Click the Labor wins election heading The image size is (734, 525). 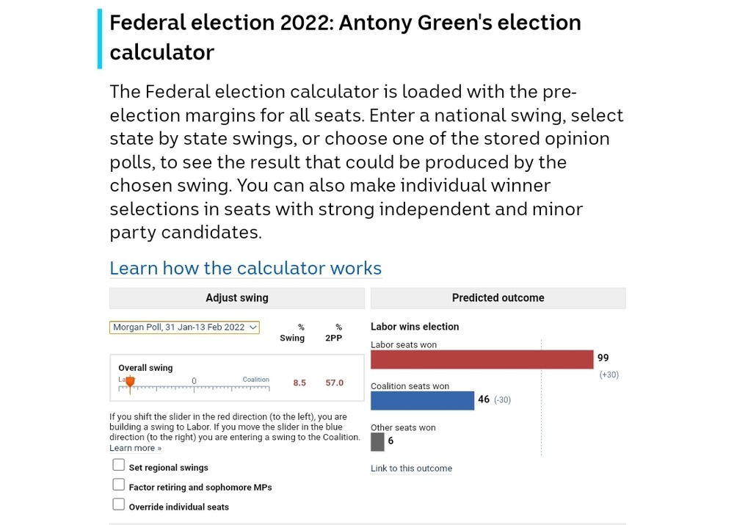coord(415,327)
